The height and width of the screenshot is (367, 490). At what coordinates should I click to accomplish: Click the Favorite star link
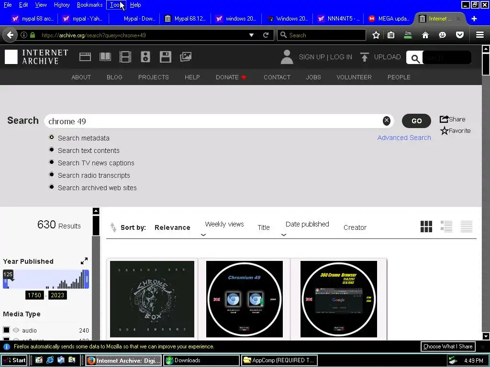[456, 130]
